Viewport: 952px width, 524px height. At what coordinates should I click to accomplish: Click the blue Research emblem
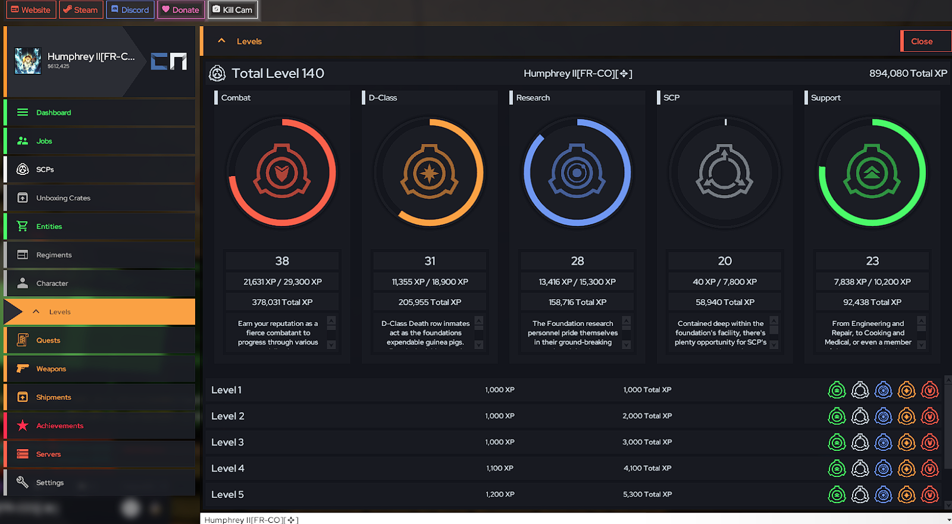[x=577, y=172]
